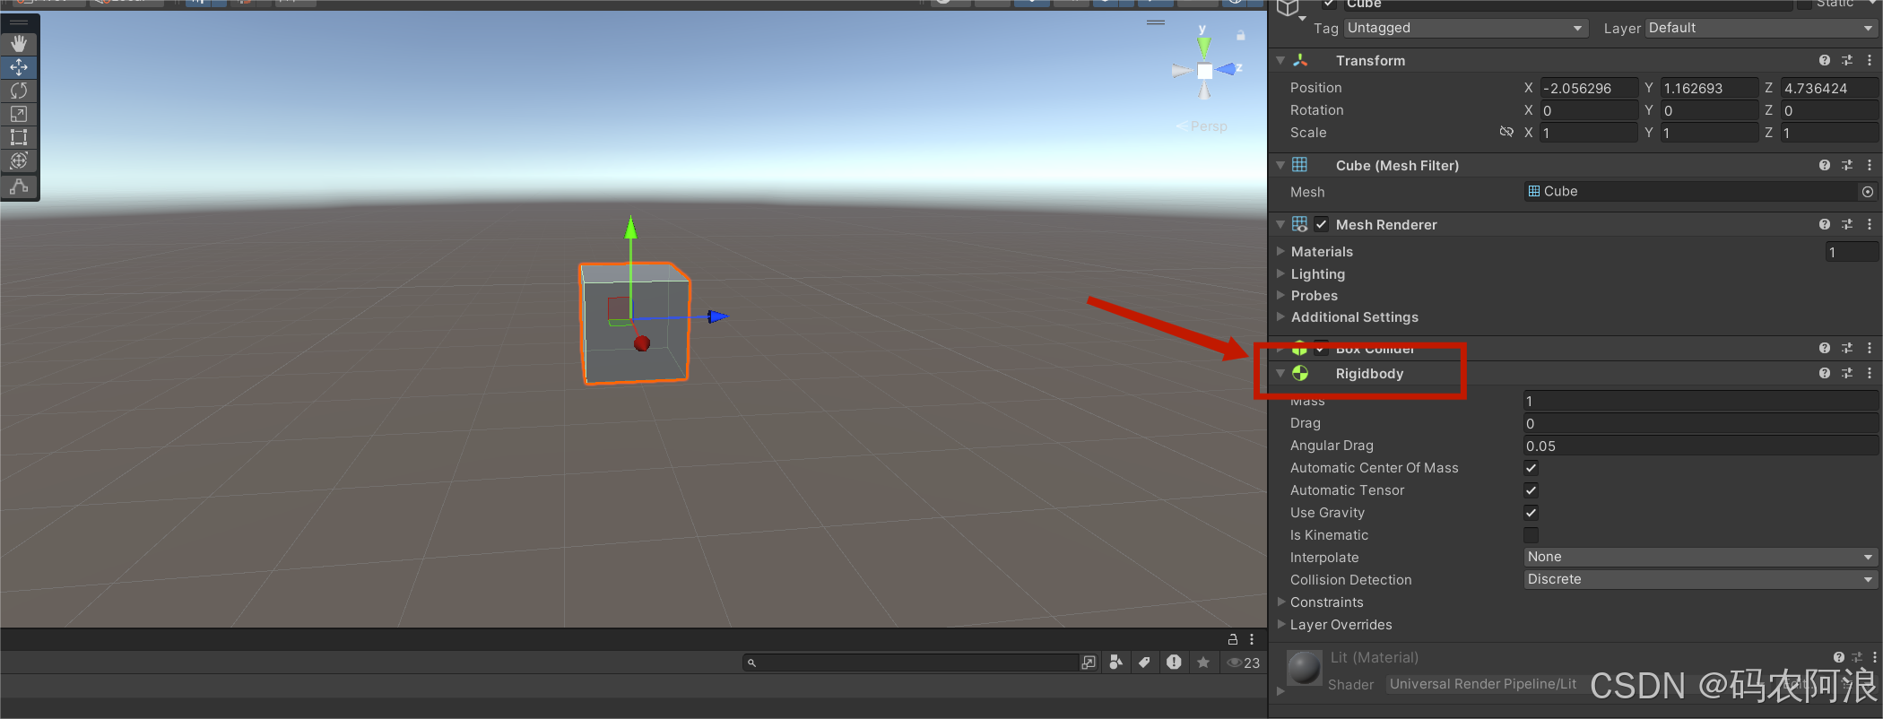Open the Tag dropdown showing Untagged
Viewport: 1883px width, 719px height.
coord(1465,28)
